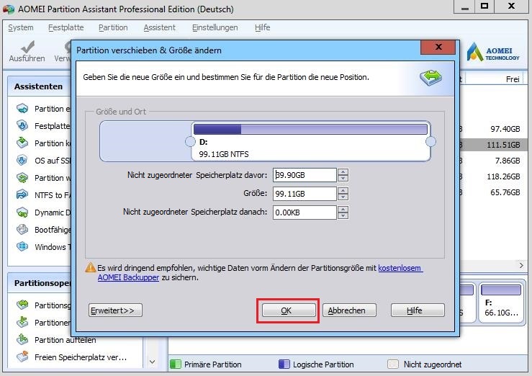Select the F: partition block in disk map
This screenshot has height=376, width=532.
[501, 303]
